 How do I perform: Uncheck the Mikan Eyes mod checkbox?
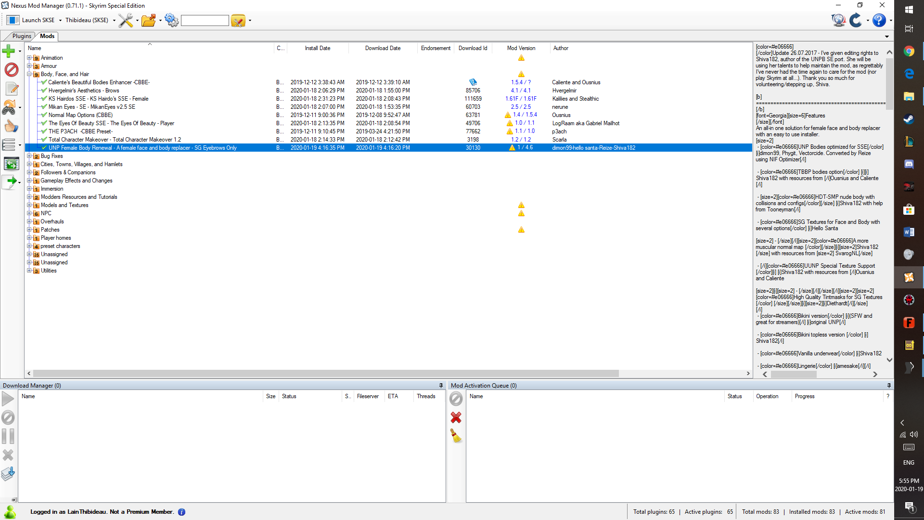pos(43,106)
